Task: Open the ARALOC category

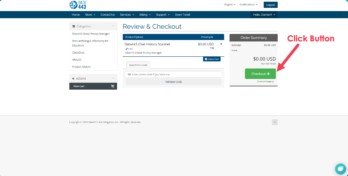Action: click(x=77, y=60)
